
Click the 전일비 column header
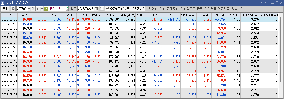click(83, 15)
